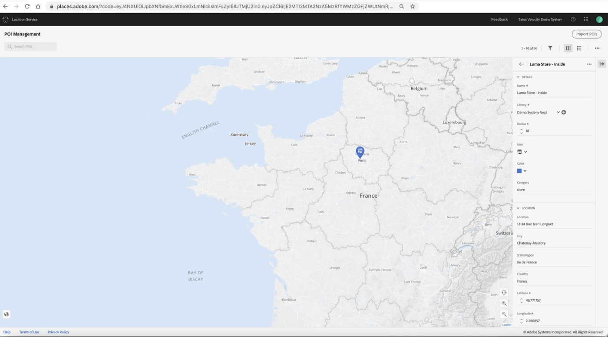The image size is (608, 337).
Task: Go back using the panel's left arrow
Action: point(522,64)
